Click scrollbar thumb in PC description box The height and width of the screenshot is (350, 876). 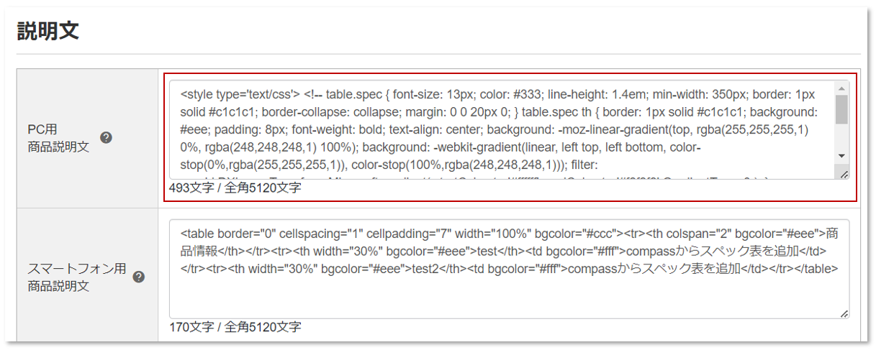point(841,109)
